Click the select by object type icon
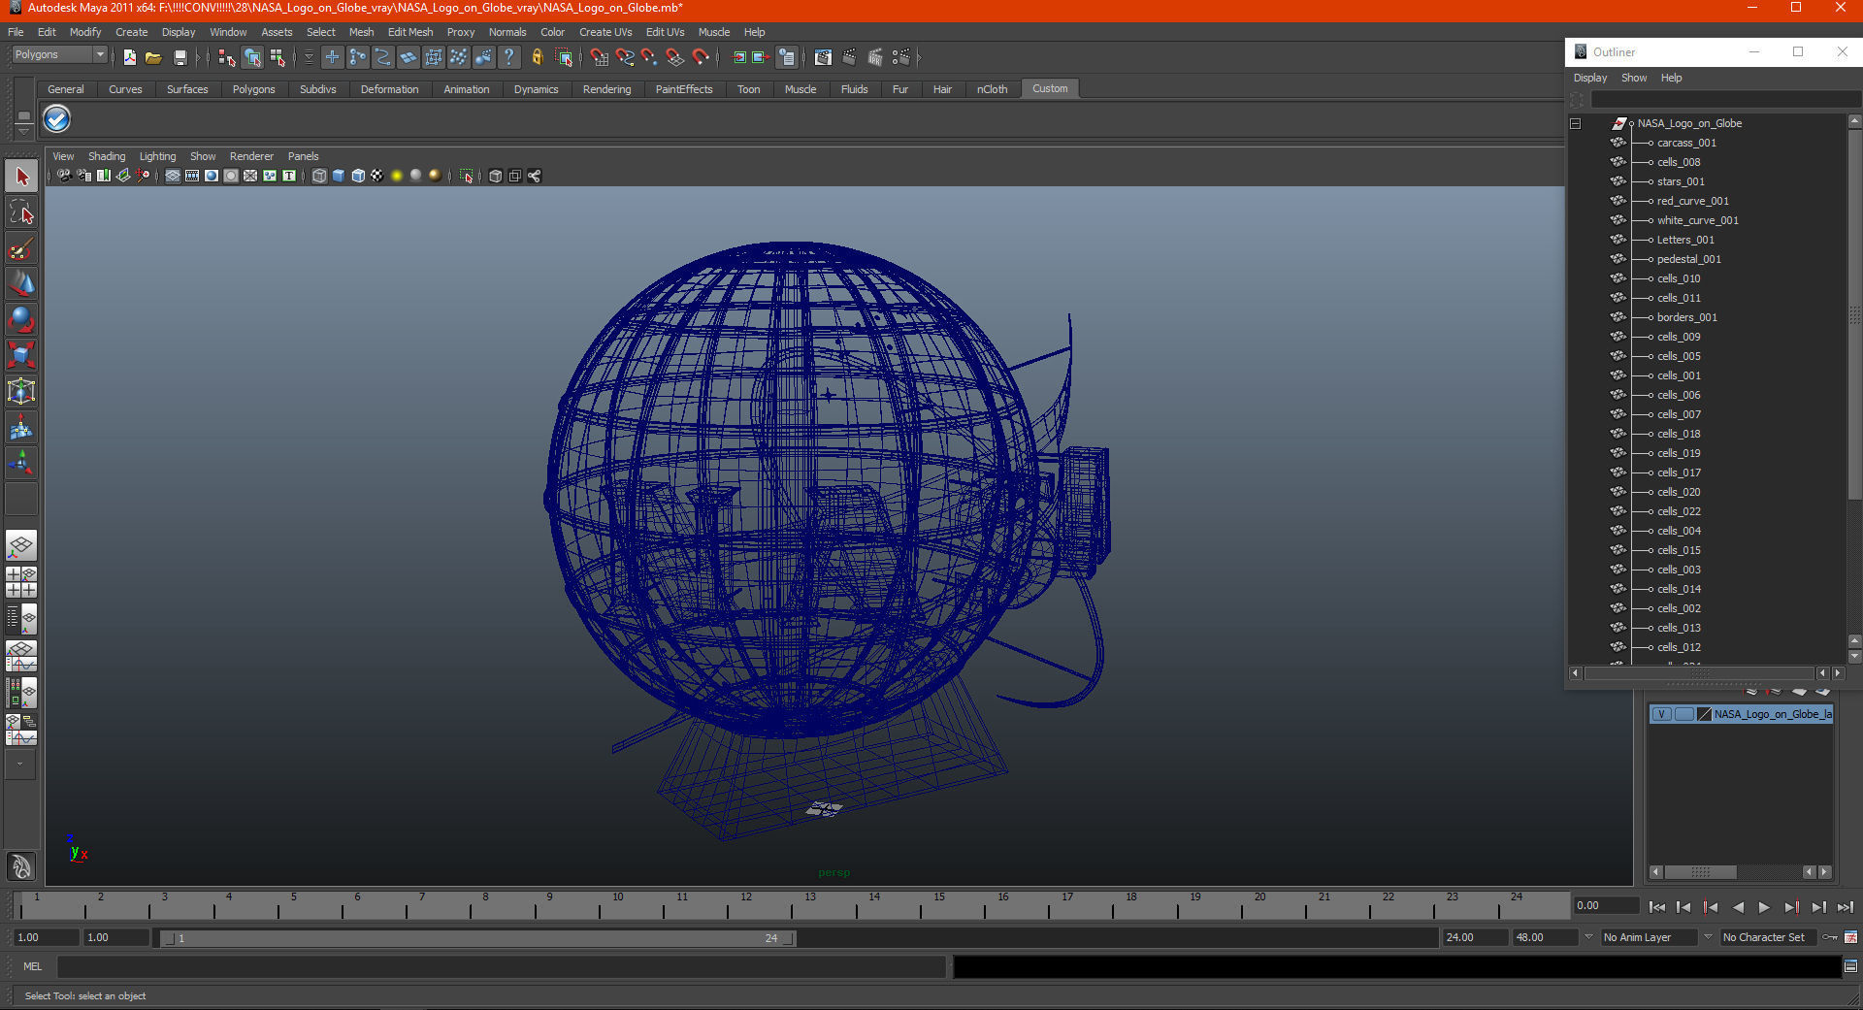Screen dimensions: 1863x1010 point(252,57)
